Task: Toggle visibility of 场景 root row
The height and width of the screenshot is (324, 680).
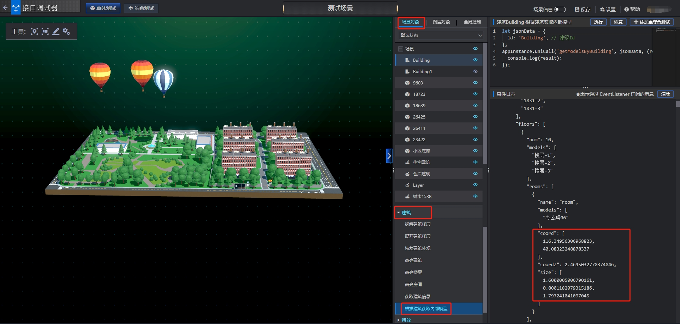Action: pyautogui.click(x=475, y=49)
